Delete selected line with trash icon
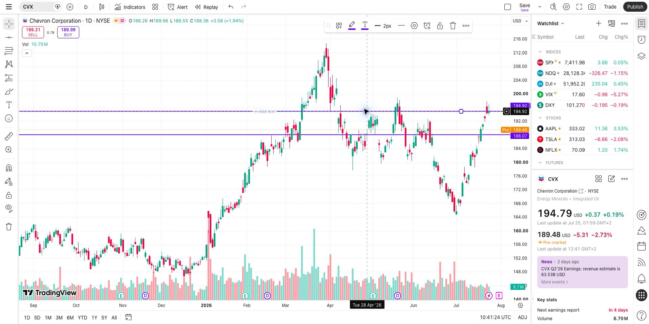The height and width of the screenshot is (324, 649). [x=453, y=26]
